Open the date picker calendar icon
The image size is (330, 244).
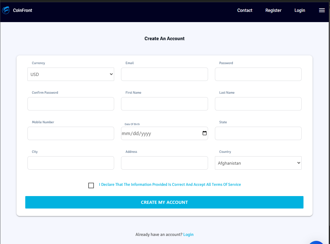[204, 133]
